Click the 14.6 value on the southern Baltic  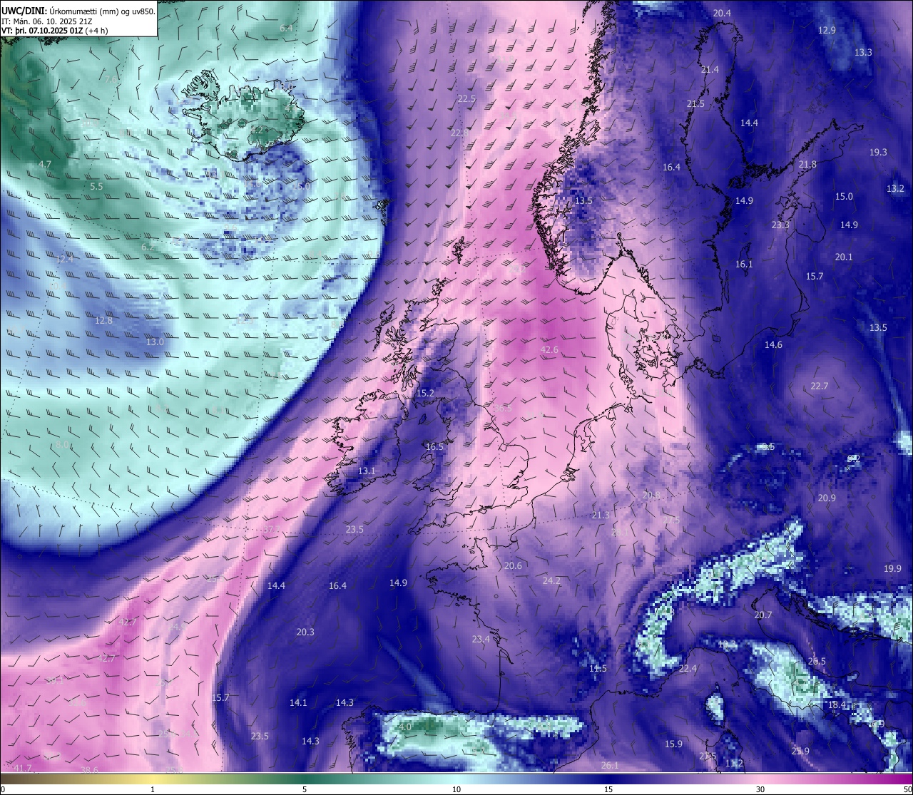tap(773, 344)
